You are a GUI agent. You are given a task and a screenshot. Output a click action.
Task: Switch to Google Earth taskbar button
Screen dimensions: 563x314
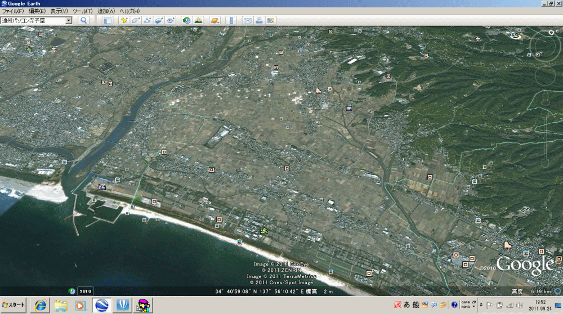101,306
